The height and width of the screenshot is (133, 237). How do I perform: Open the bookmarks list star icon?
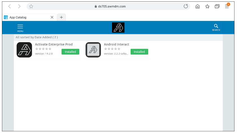coord(207,6)
